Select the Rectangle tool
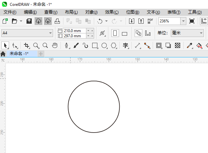 coord(95,46)
